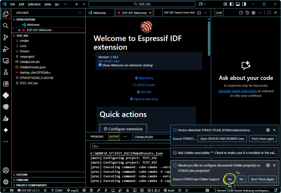Toggle bottom panel visibility
Screen dimensions: 281x193
point(238,4)
